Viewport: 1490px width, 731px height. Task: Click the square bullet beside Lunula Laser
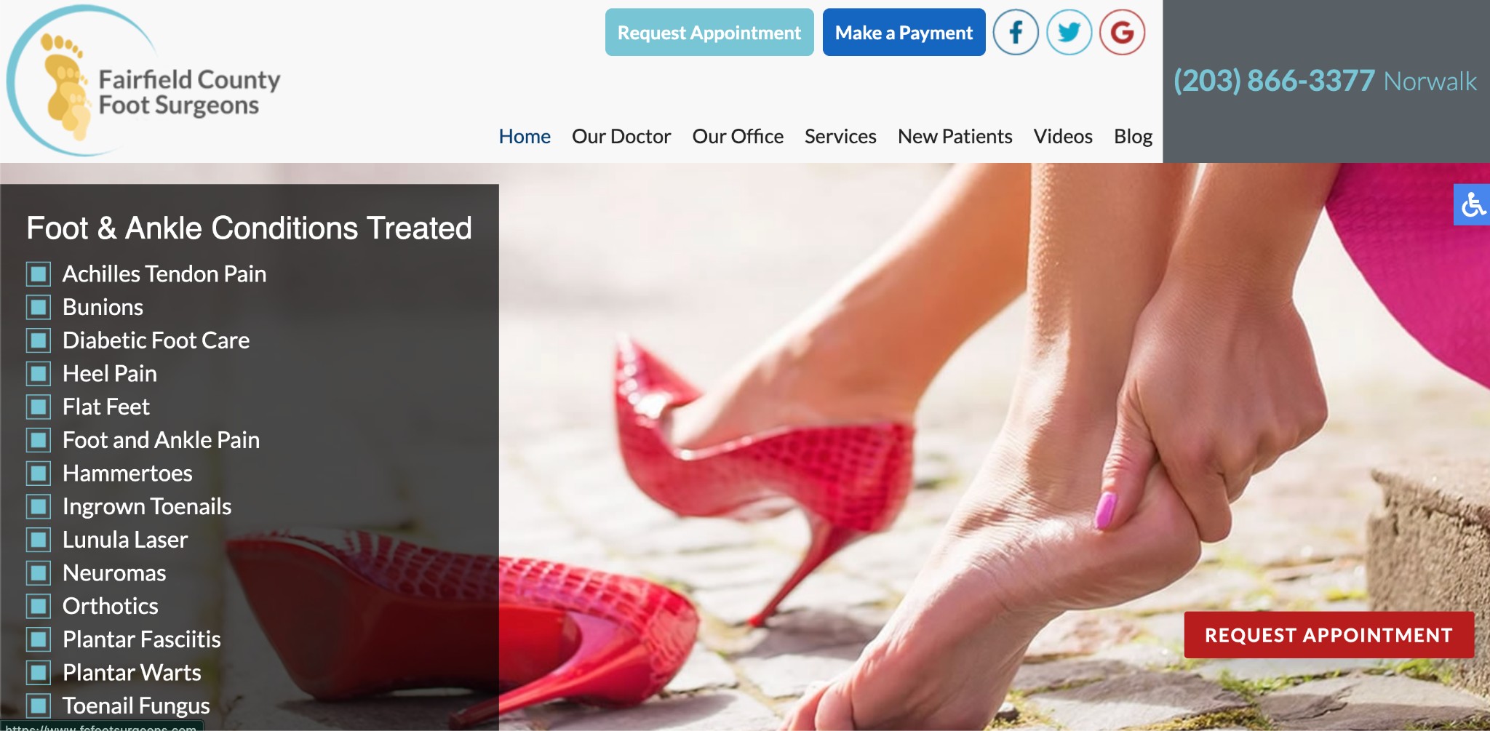tap(39, 540)
